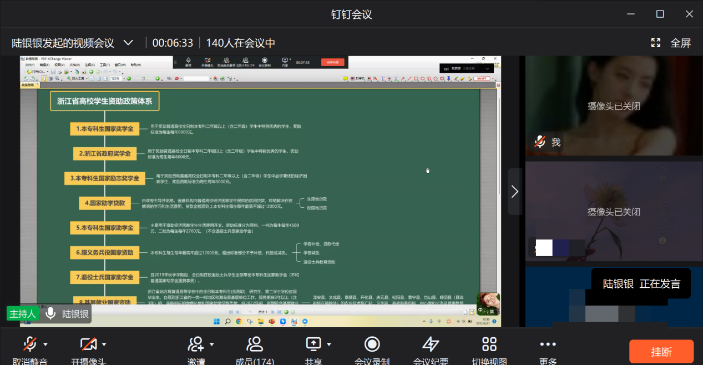Open the 更多 more options menu
703x365 pixels.
click(548, 345)
